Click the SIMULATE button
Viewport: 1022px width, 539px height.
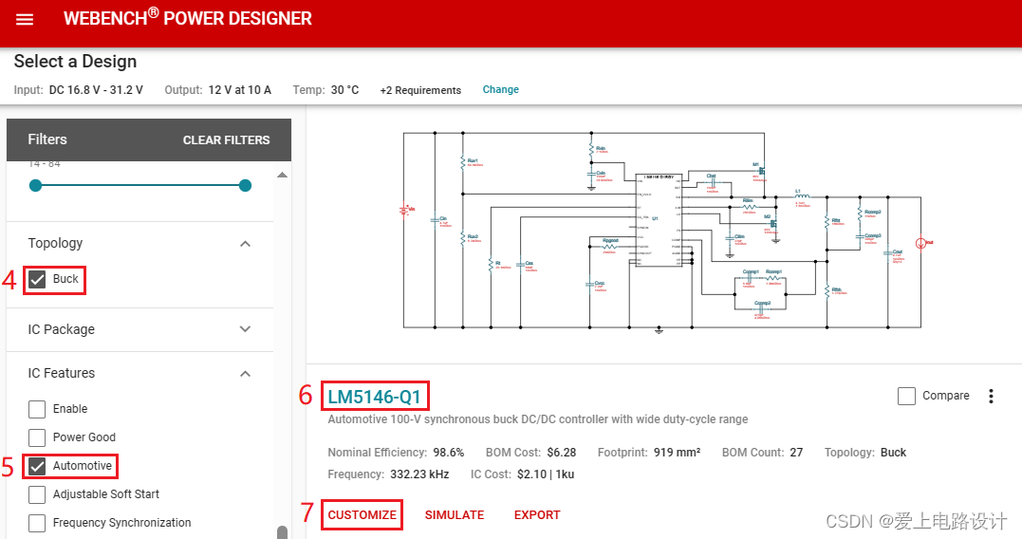pyautogui.click(x=455, y=515)
